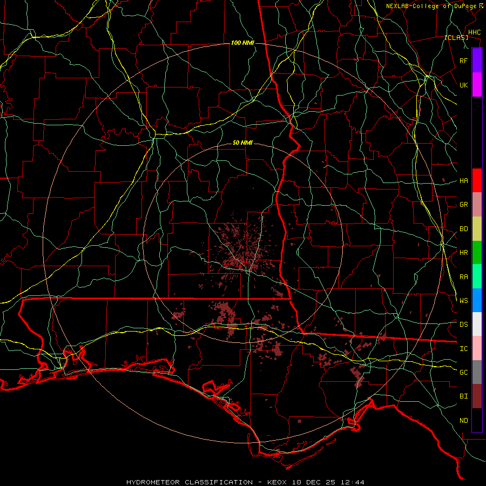Click the magenta UK color swatch
The image size is (486, 486).
477,85
